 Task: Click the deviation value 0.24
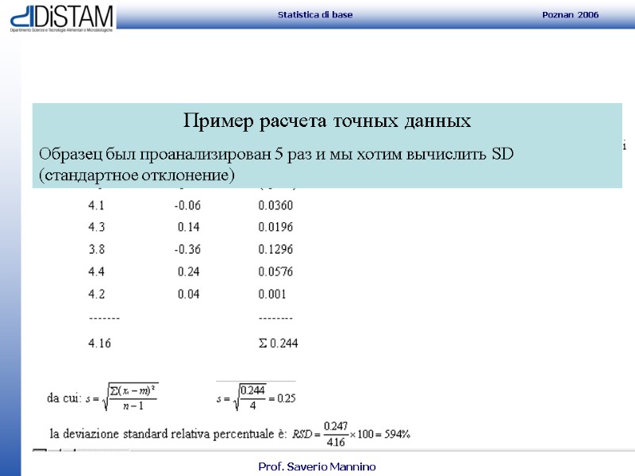tap(189, 271)
